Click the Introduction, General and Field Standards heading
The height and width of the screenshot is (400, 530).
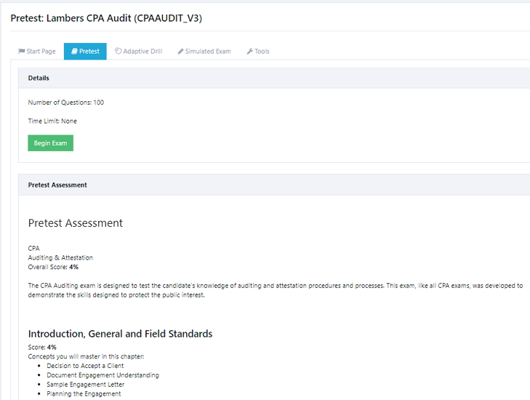121,334
